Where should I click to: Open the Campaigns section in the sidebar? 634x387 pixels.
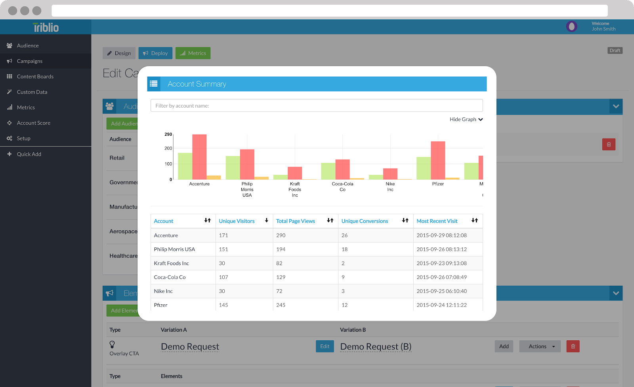pyautogui.click(x=29, y=61)
